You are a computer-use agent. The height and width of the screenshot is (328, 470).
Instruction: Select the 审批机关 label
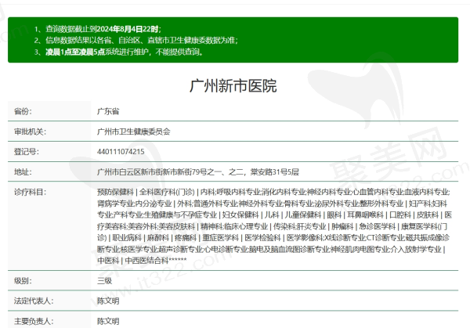(30, 132)
